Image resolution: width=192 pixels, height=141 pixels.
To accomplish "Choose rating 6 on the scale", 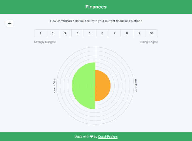I will [x=102, y=33].
